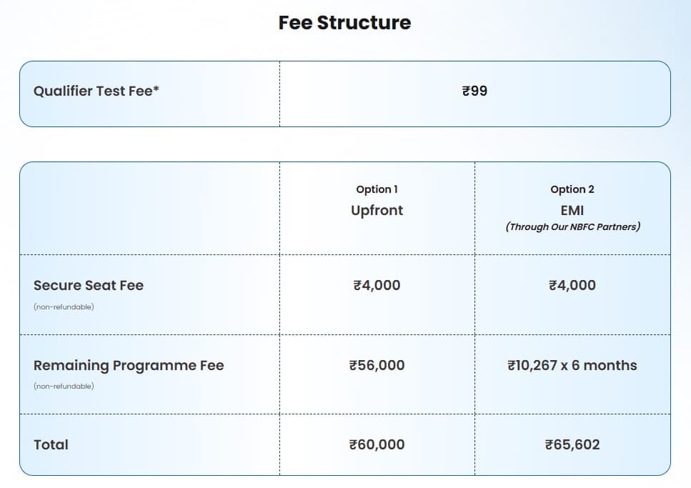The image size is (691, 488).
Task: Select the Qualifier Test Fee label
Action: tap(96, 91)
